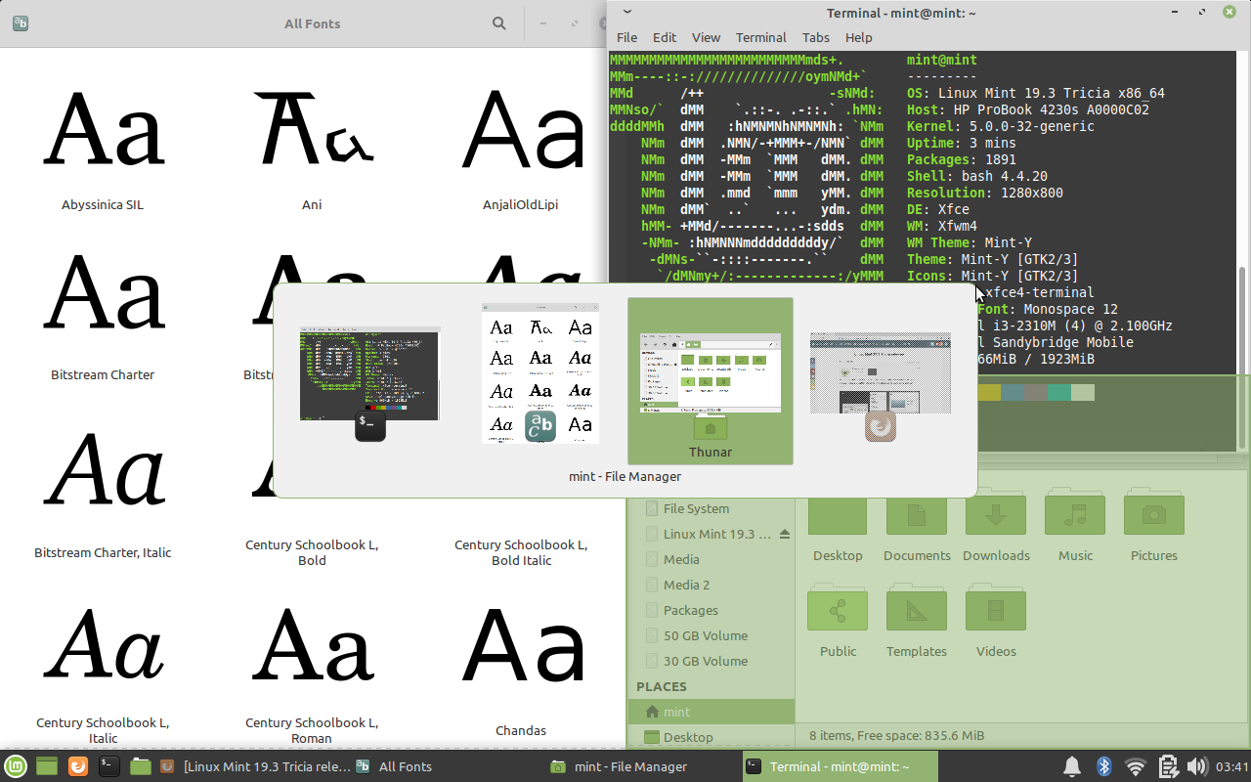The image size is (1251, 782).
Task: Activate Terminal - mint@mint taskbar button
Action: [x=839, y=766]
